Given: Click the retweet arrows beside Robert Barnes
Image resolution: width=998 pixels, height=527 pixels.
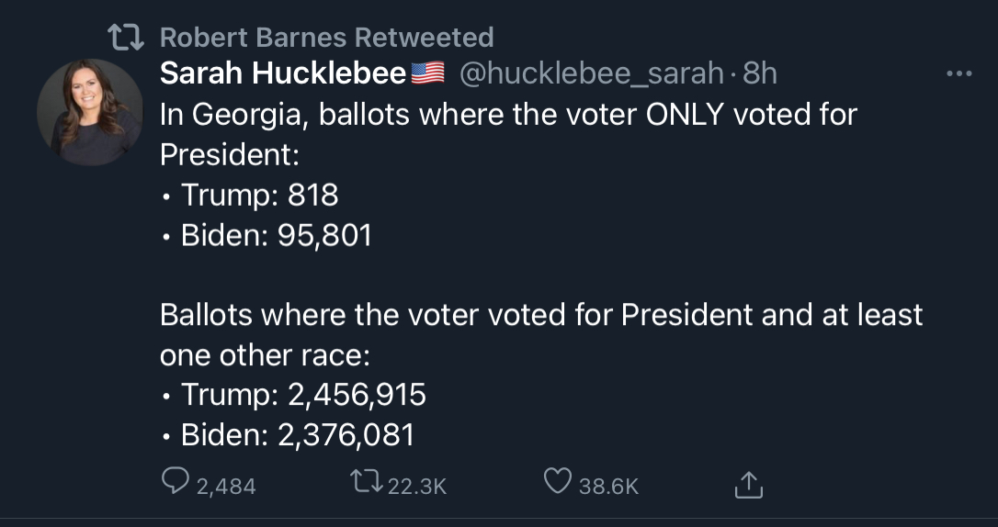Looking at the screenshot, I should (127, 37).
